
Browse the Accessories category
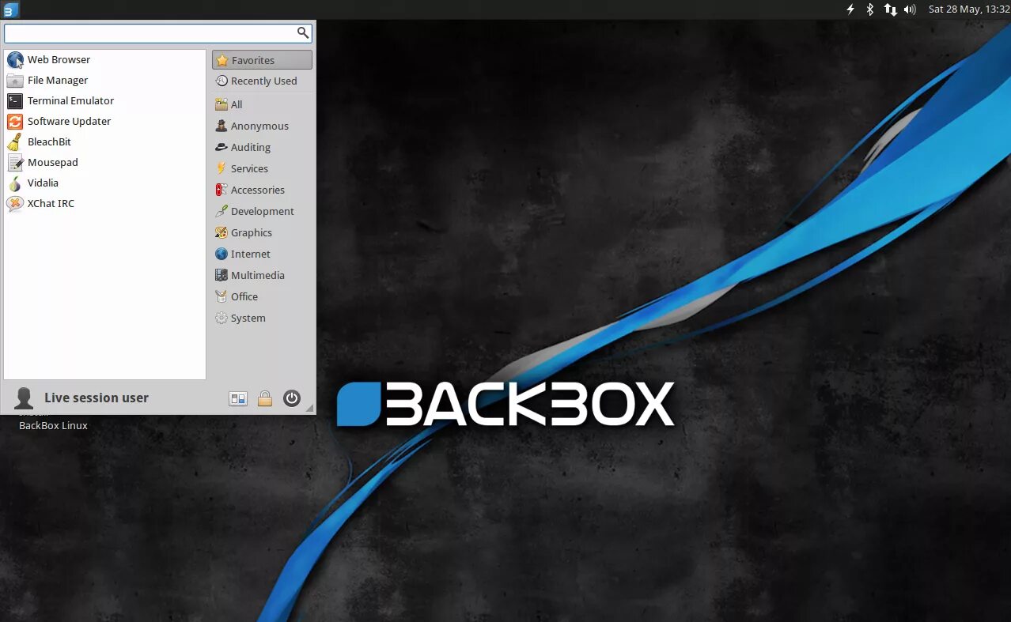point(262,190)
